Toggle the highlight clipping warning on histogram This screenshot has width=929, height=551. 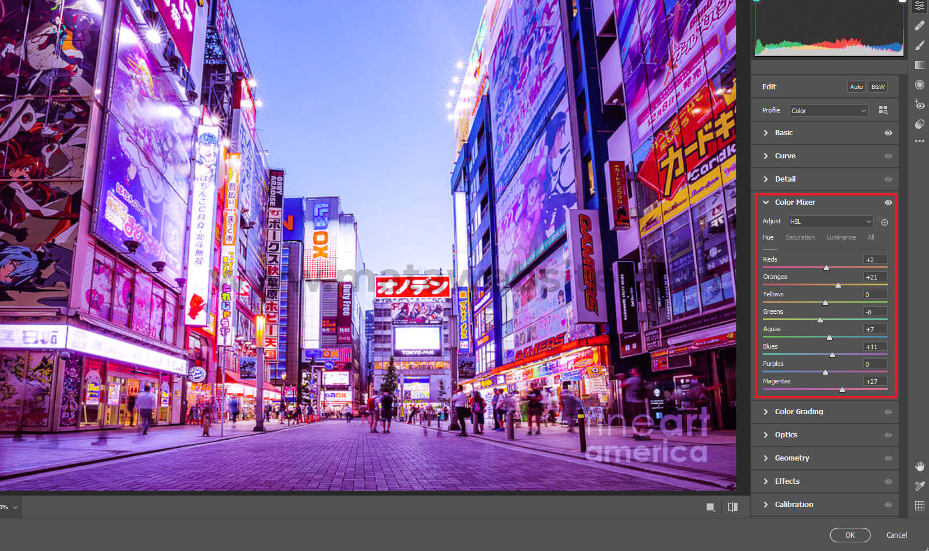(x=902, y=1)
